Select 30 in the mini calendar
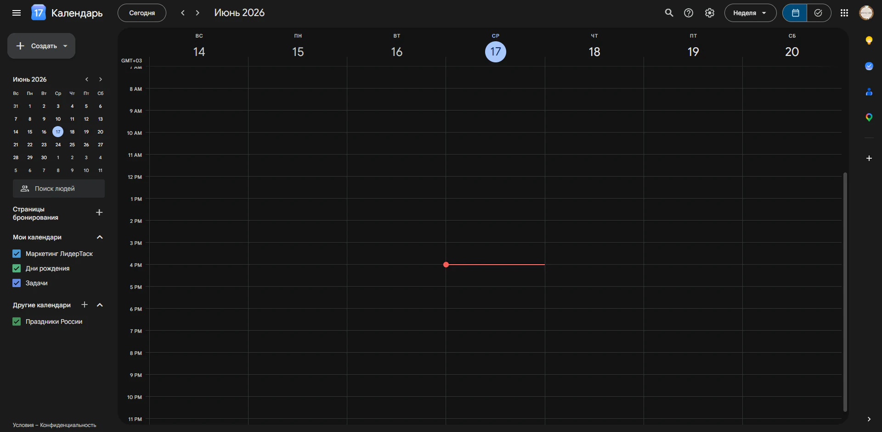Viewport: 882px width, 432px height. coord(44,157)
